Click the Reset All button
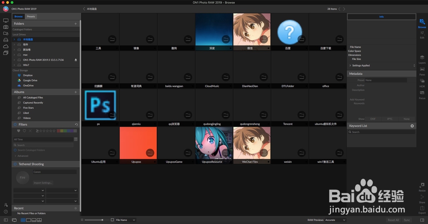The width and height of the screenshot is (428, 224). coord(393,220)
